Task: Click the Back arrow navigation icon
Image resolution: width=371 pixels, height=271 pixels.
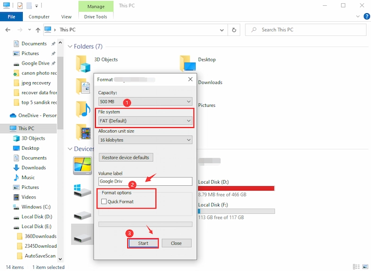Action: tap(8, 30)
